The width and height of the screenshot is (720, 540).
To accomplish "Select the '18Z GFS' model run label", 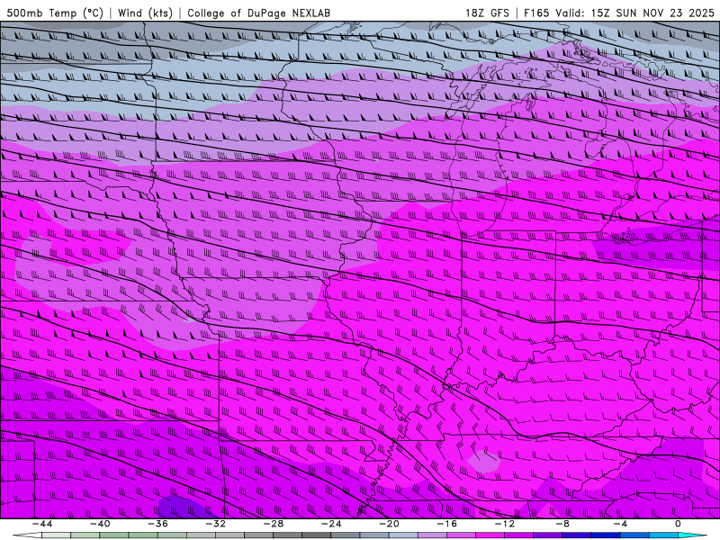I will tap(487, 13).
